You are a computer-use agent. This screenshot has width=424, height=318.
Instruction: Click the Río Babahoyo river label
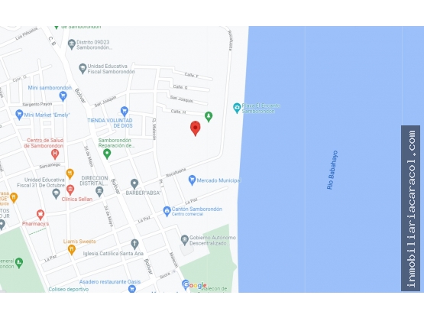[x=332, y=170]
